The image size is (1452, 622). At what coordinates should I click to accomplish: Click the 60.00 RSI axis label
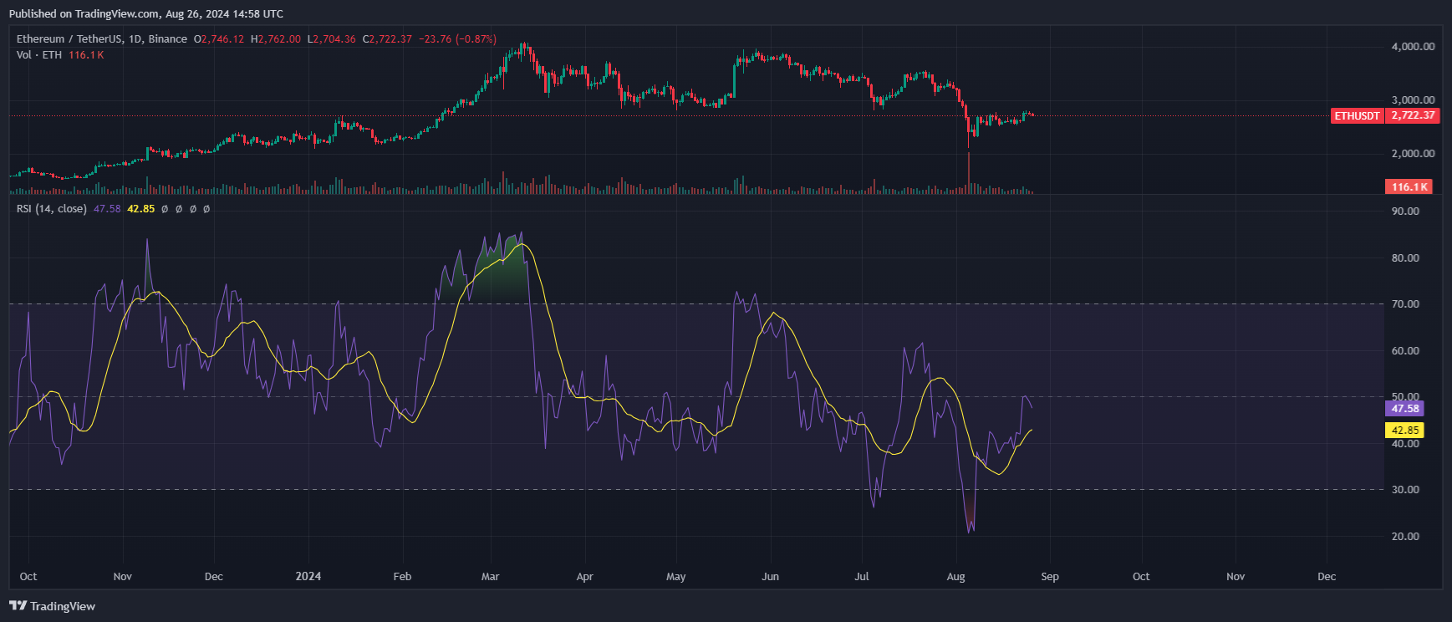coord(1405,351)
